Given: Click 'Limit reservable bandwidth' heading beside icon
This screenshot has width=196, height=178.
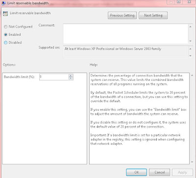Looking at the screenshot, I should 30,13.
